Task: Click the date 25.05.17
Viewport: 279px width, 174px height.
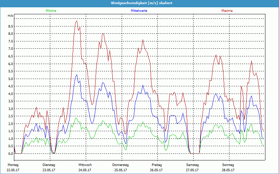Action: [x=121, y=170]
